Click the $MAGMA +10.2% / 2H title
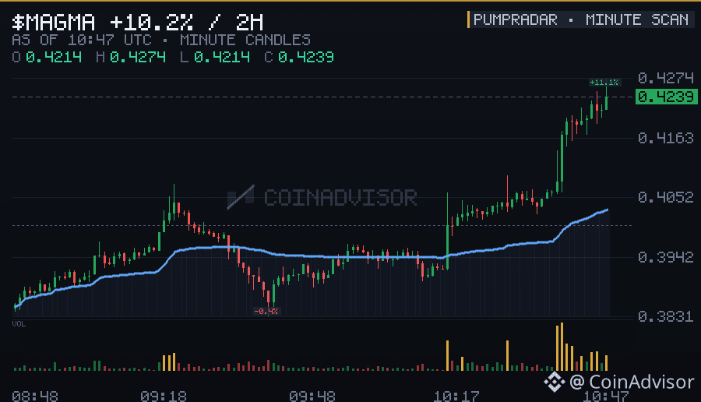Viewport: 701px width, 402px height. [138, 23]
